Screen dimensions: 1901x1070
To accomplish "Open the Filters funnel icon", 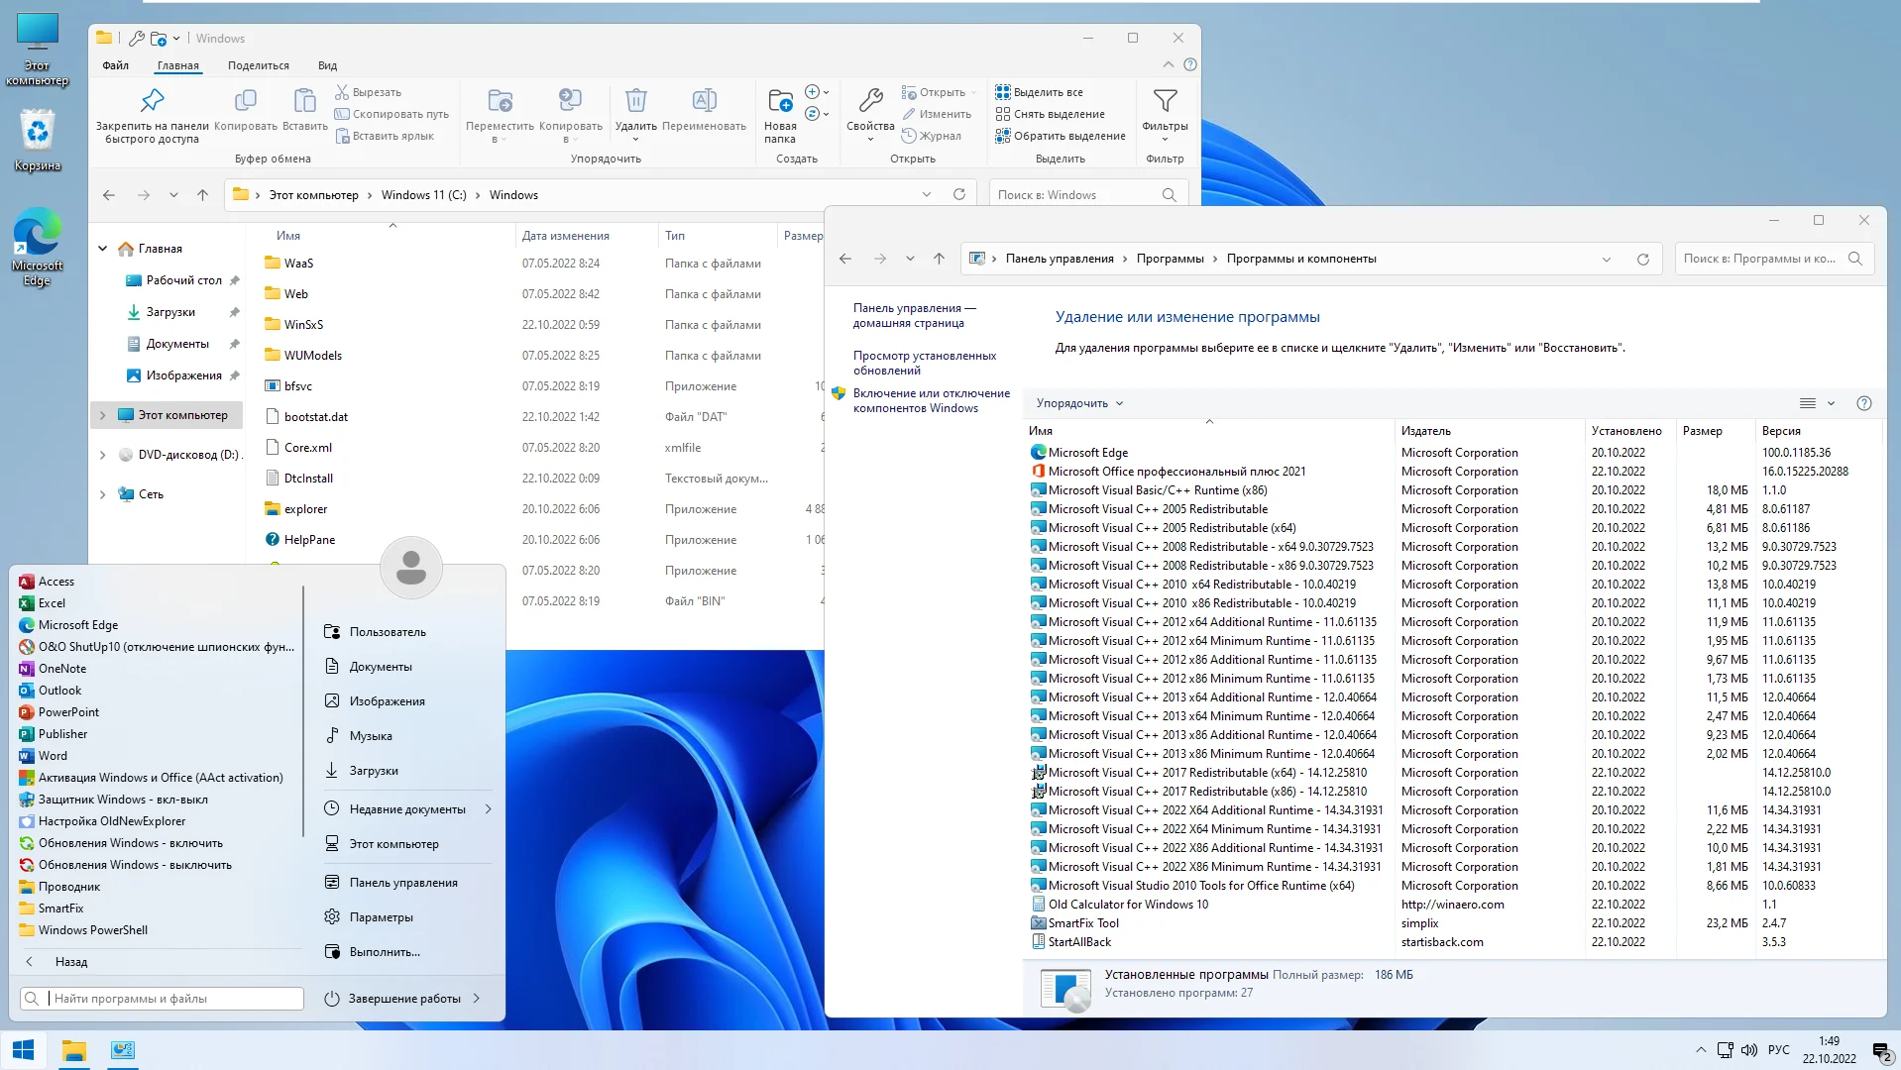I will pos(1165,101).
